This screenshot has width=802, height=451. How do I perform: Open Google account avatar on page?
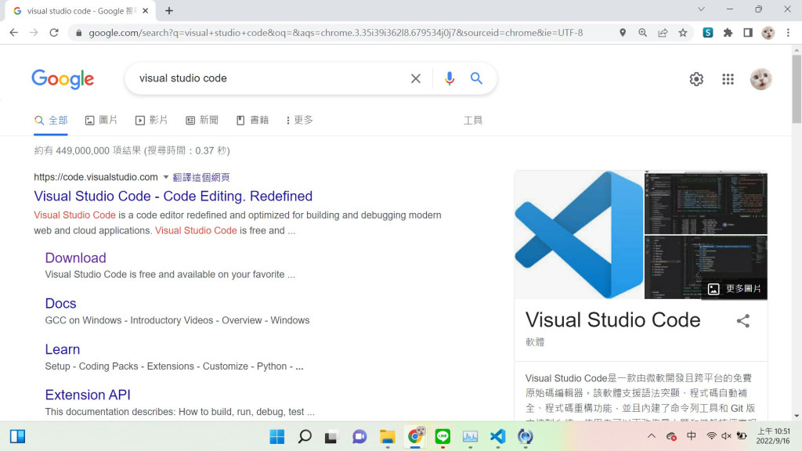pyautogui.click(x=761, y=79)
